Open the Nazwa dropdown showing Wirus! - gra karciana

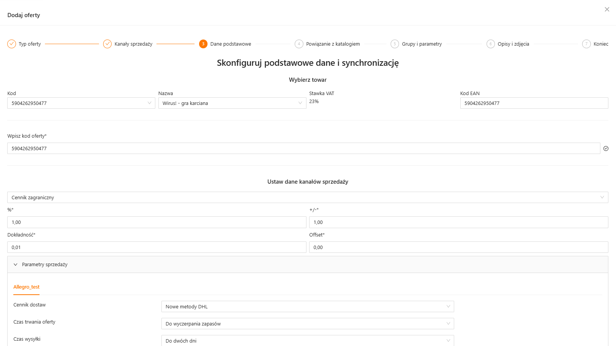coord(232,103)
